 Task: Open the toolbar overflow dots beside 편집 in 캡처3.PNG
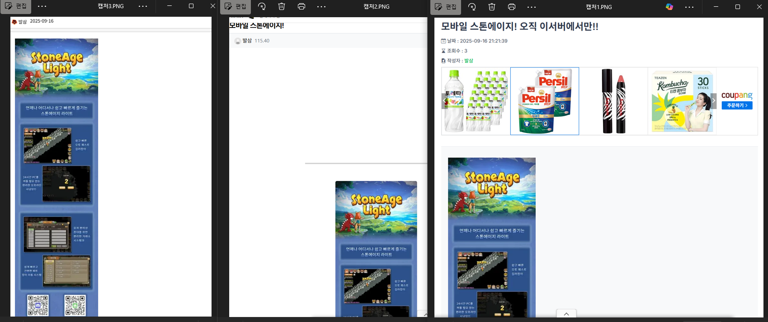click(x=42, y=6)
